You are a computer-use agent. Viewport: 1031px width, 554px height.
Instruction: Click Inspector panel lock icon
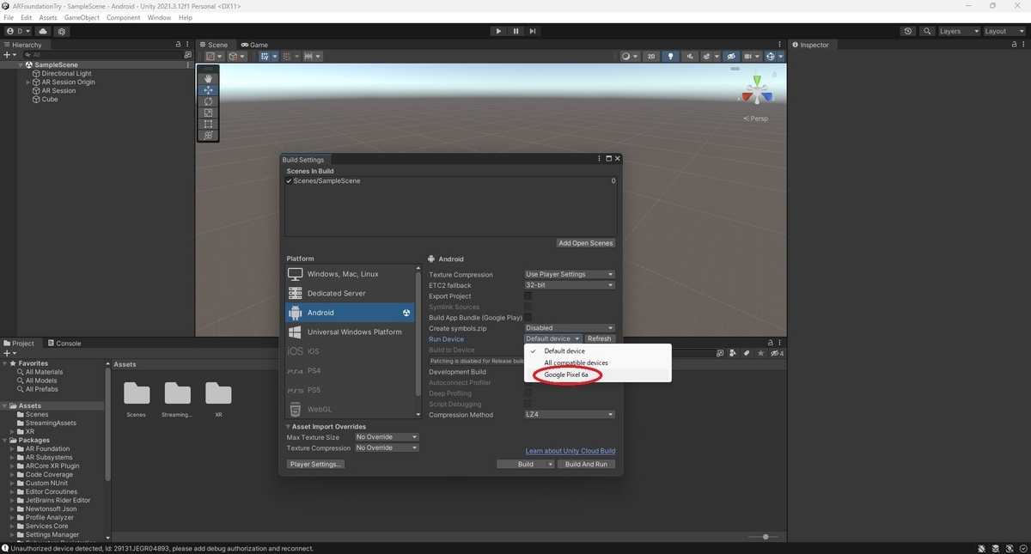coord(1012,45)
